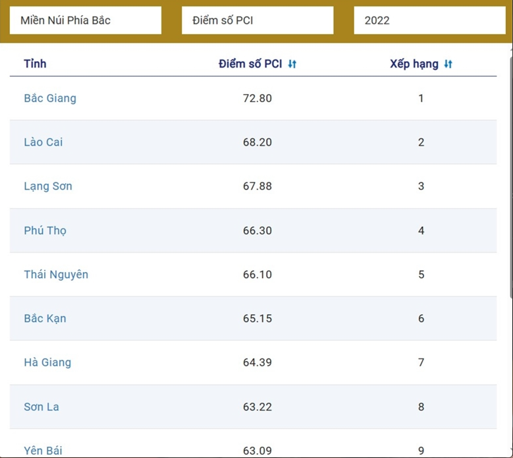This screenshot has width=513, height=458.
Task: Open the 2022 year dropdown
Action: (x=429, y=20)
